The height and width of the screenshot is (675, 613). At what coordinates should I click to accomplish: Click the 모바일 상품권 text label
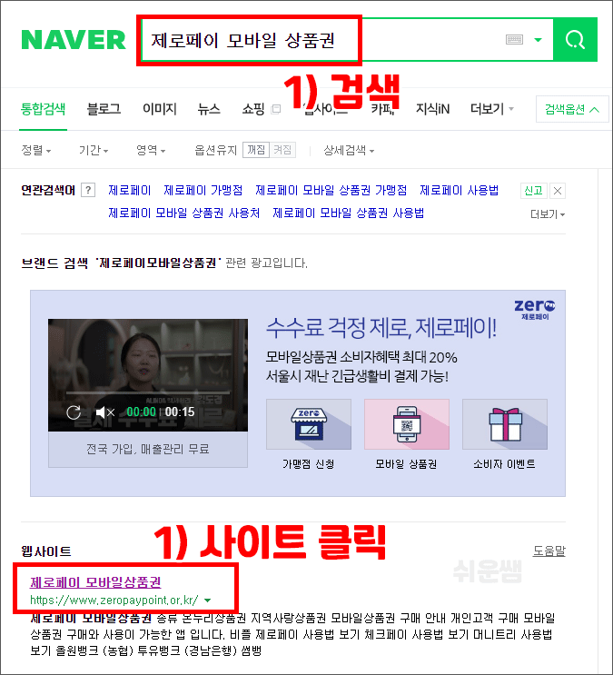406,464
